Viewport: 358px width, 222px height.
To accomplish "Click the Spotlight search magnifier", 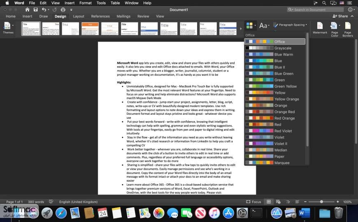I will 324,3.
